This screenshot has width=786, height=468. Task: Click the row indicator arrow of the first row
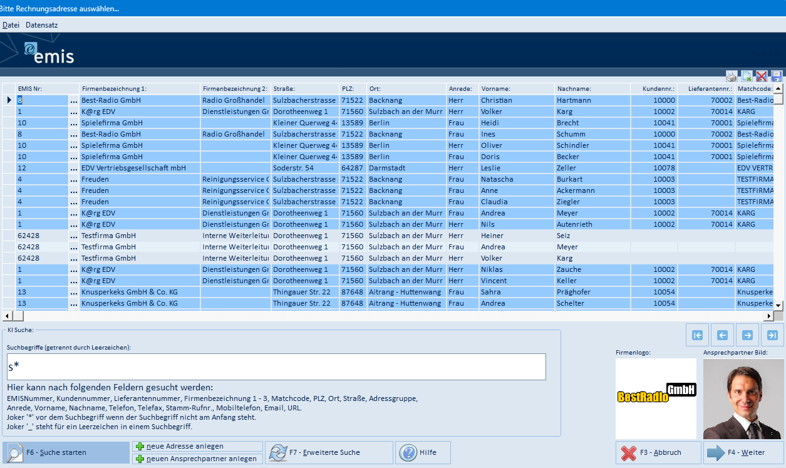9,100
